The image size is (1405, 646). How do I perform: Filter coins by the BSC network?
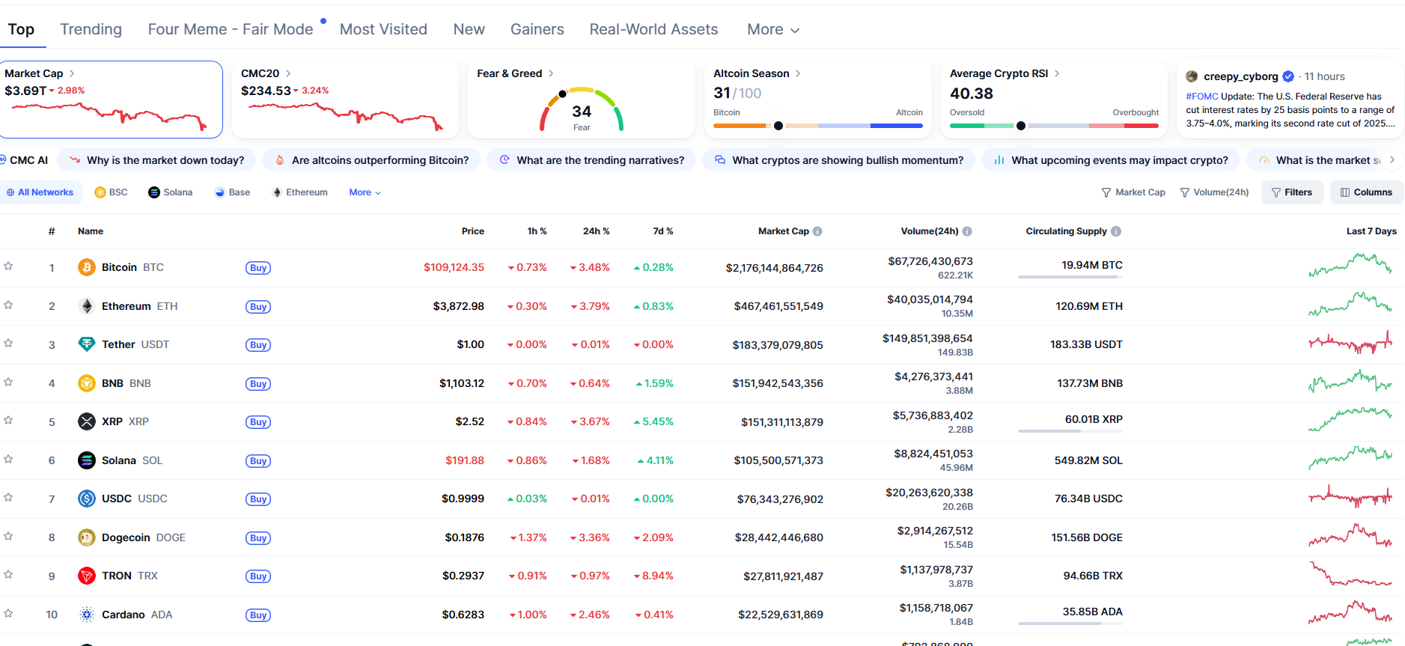[x=111, y=192]
